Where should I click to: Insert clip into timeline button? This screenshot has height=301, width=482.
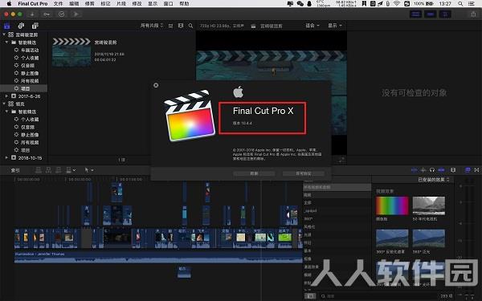[x=48, y=170]
